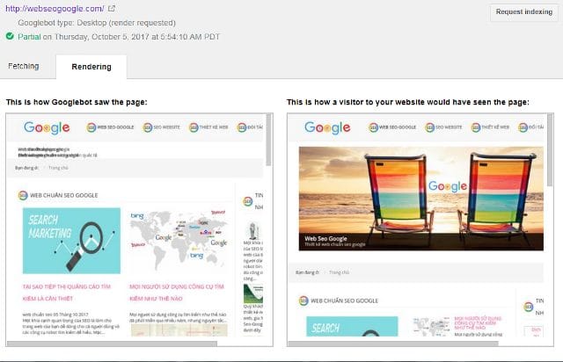Open SEO WEBSITE menu in Googlebot preview
This screenshot has height=362, width=563.
[x=162, y=127]
